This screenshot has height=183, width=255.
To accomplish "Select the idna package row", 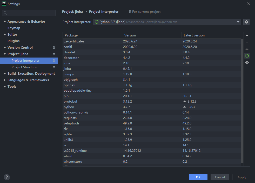I will (152, 63).
